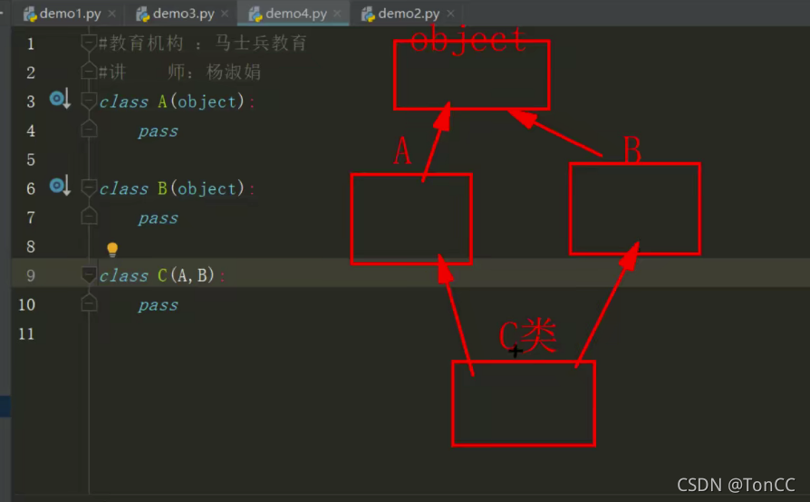Screen dimensions: 810x502
Task: Close the demo1.py tab
Action: click(x=111, y=14)
